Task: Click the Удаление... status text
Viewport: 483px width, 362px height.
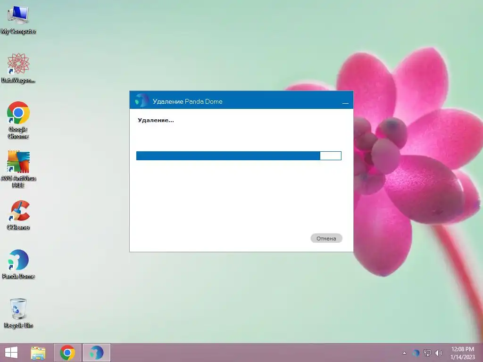Action: [156, 120]
